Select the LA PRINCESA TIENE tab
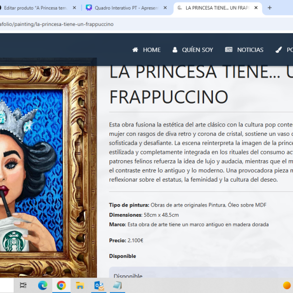The image size is (293, 293). coord(217,8)
